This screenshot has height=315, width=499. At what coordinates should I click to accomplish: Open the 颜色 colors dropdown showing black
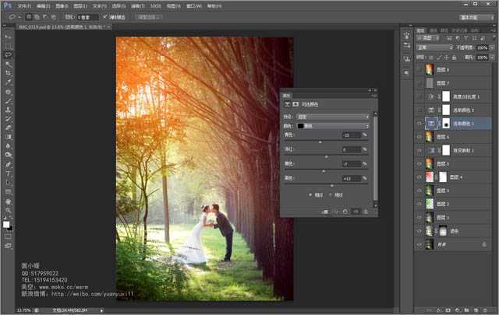[x=333, y=126]
